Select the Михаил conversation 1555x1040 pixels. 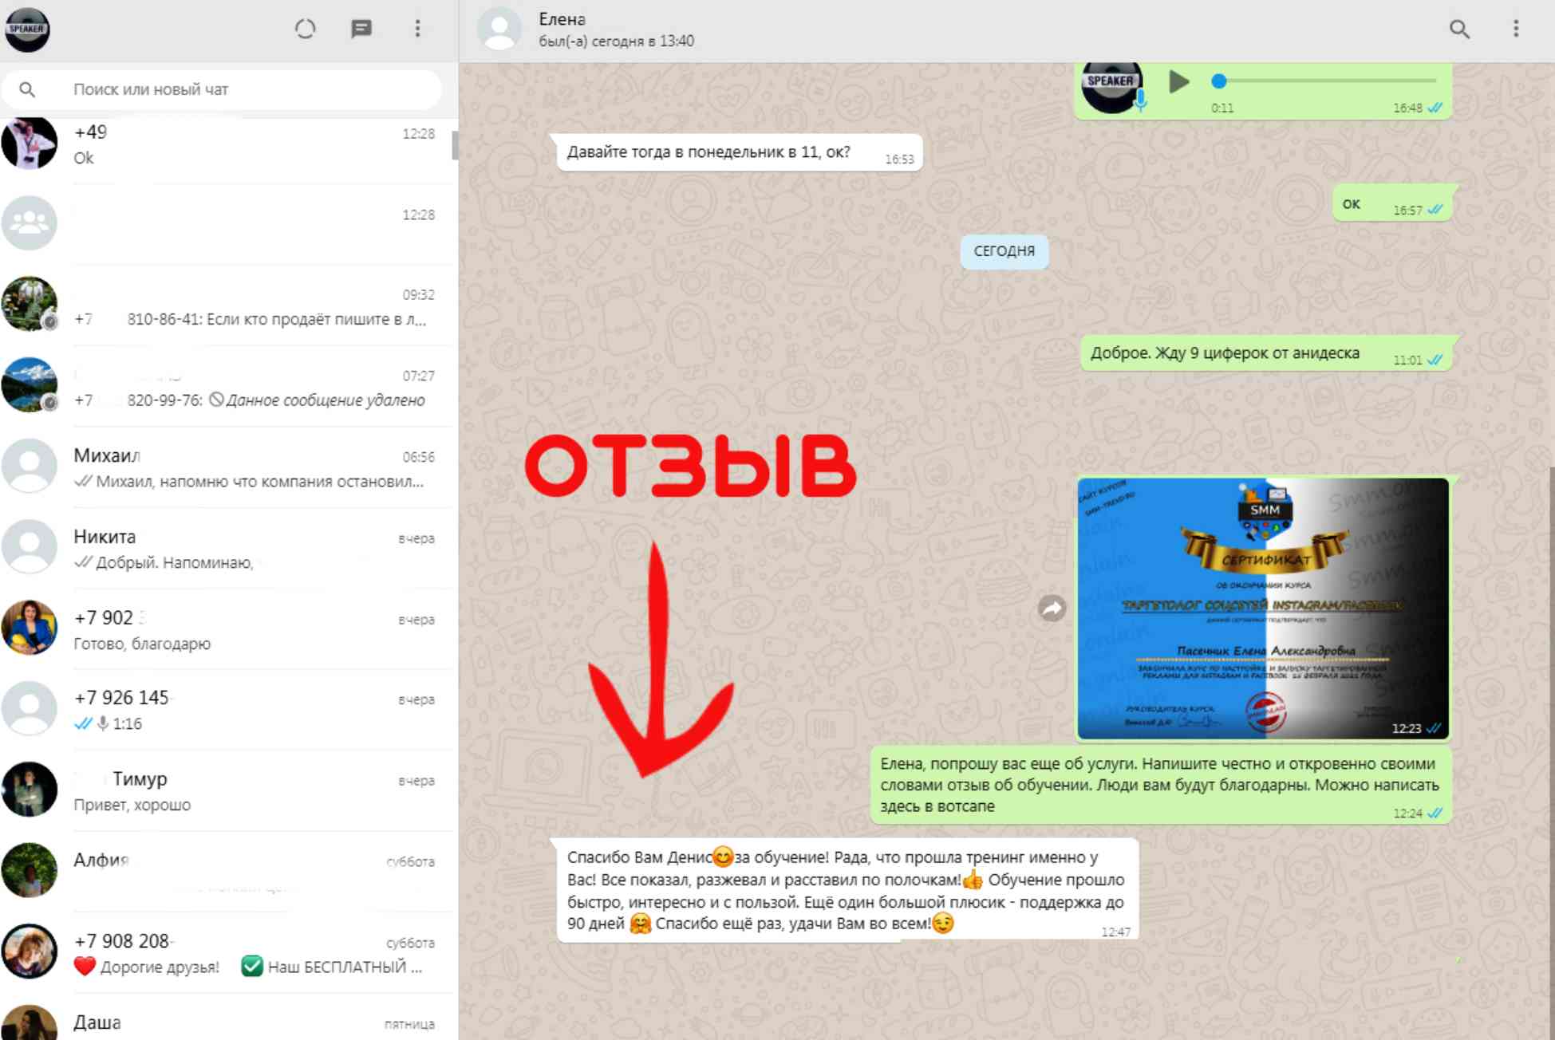point(230,463)
